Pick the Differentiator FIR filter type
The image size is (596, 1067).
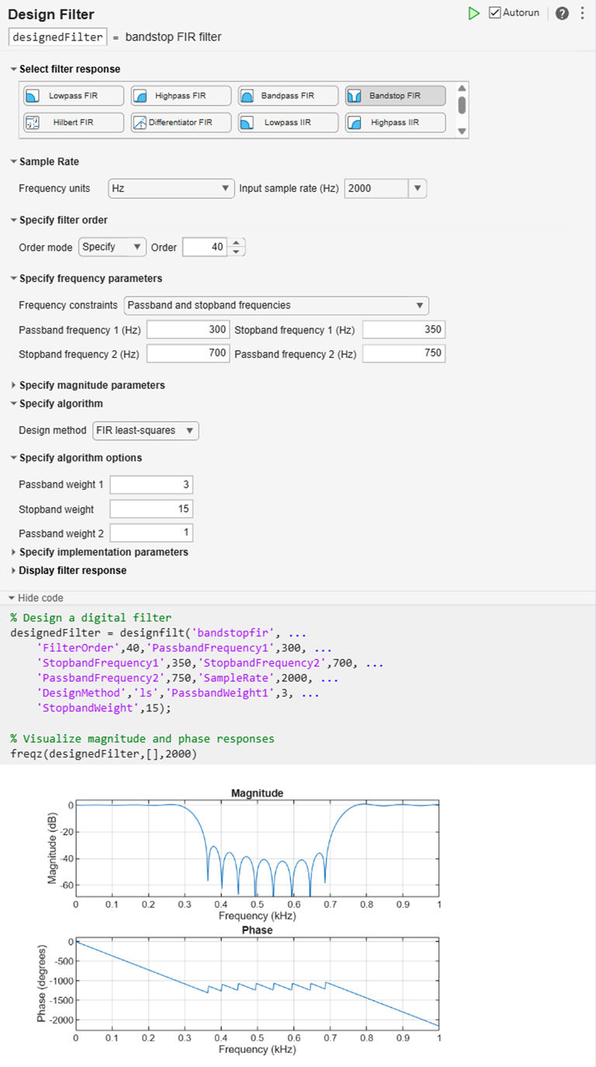180,122
